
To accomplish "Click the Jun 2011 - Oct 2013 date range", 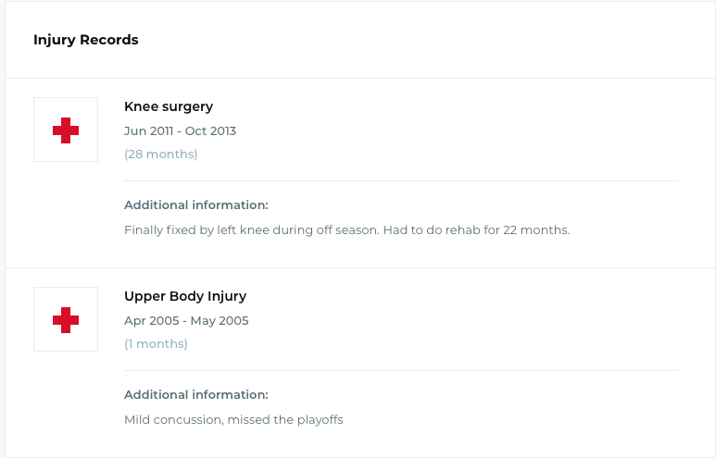I will (x=180, y=130).
